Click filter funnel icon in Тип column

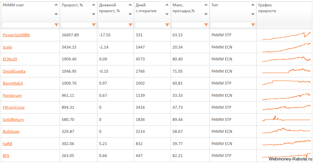(x=253, y=25)
